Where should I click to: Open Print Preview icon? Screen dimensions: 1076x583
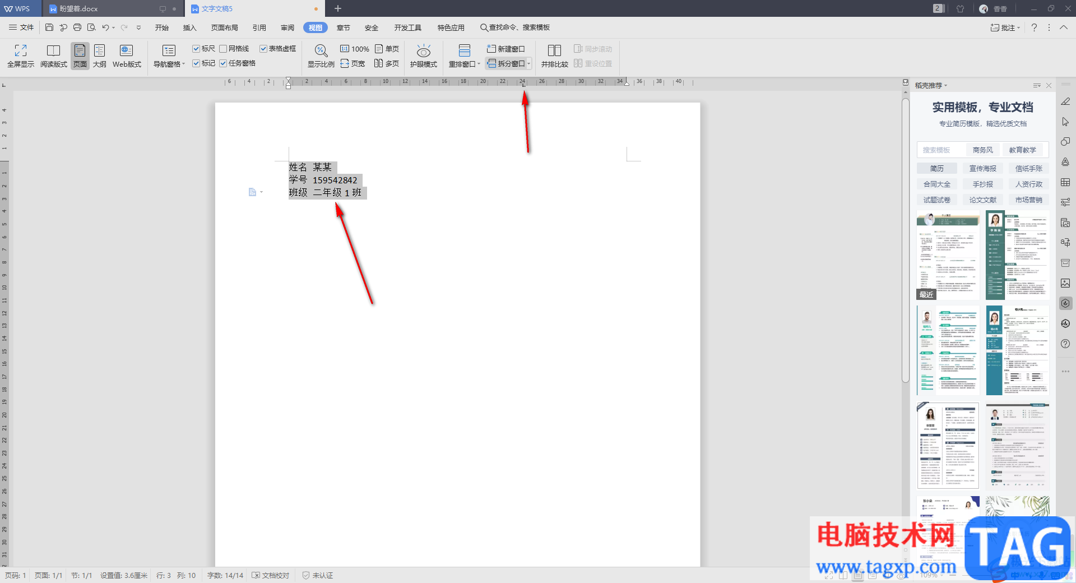coord(91,27)
